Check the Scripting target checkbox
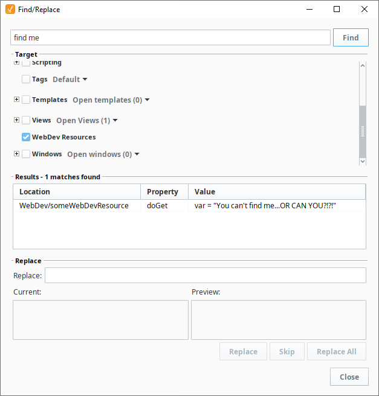The width and height of the screenshot is (379, 396). point(26,63)
